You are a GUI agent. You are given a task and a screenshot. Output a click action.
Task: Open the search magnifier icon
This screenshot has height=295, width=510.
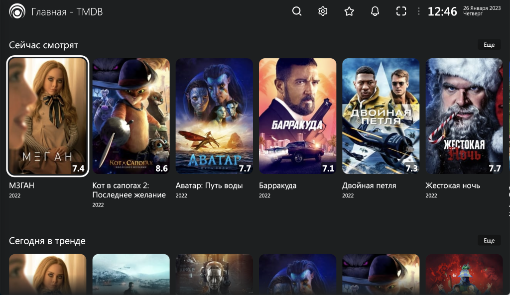tap(297, 11)
